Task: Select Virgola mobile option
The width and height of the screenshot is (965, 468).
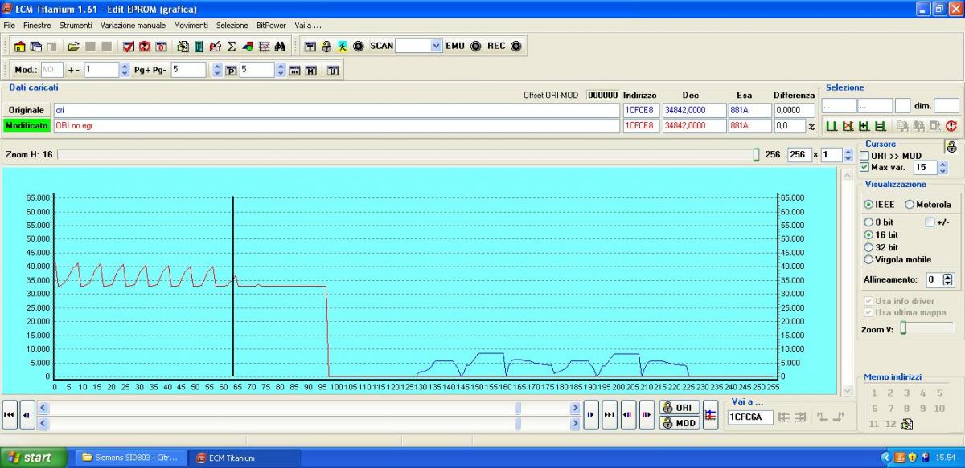Action: point(868,259)
